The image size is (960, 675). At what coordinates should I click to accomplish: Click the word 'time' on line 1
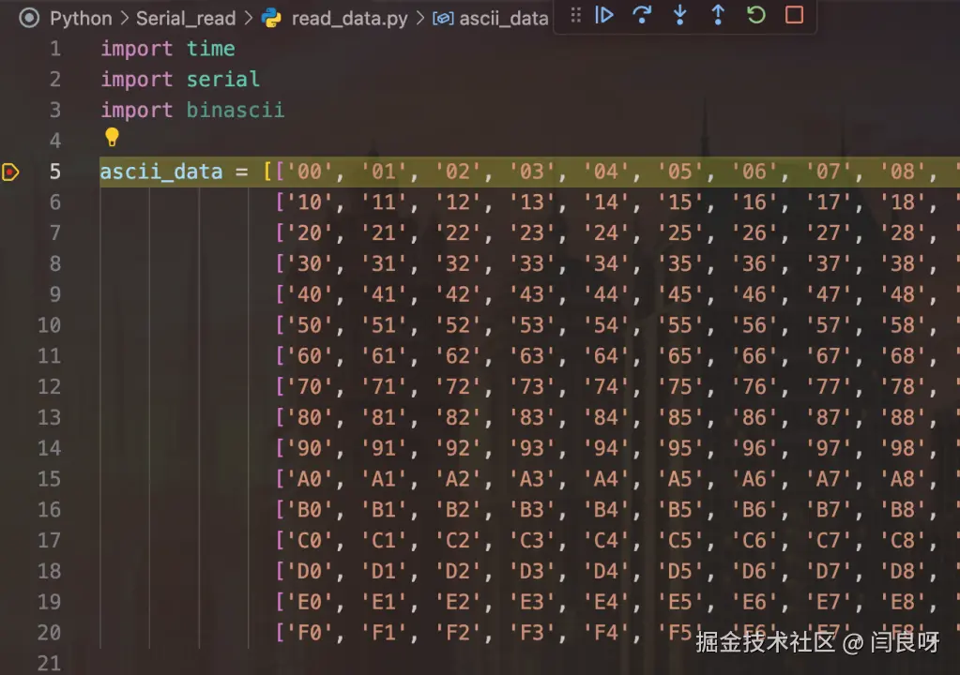point(210,49)
